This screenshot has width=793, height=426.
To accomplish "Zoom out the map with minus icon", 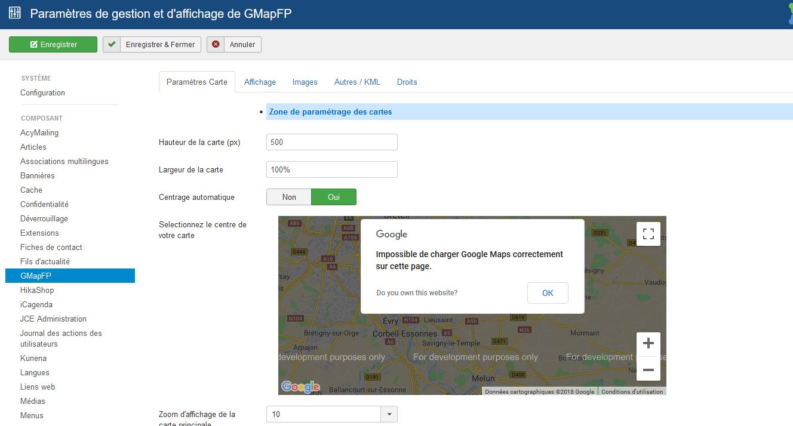I will point(648,370).
